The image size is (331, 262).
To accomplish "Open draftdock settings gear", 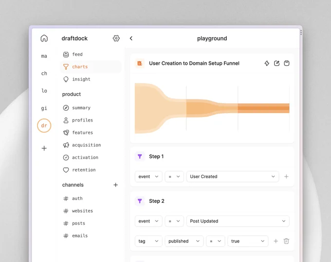I will [116, 39].
